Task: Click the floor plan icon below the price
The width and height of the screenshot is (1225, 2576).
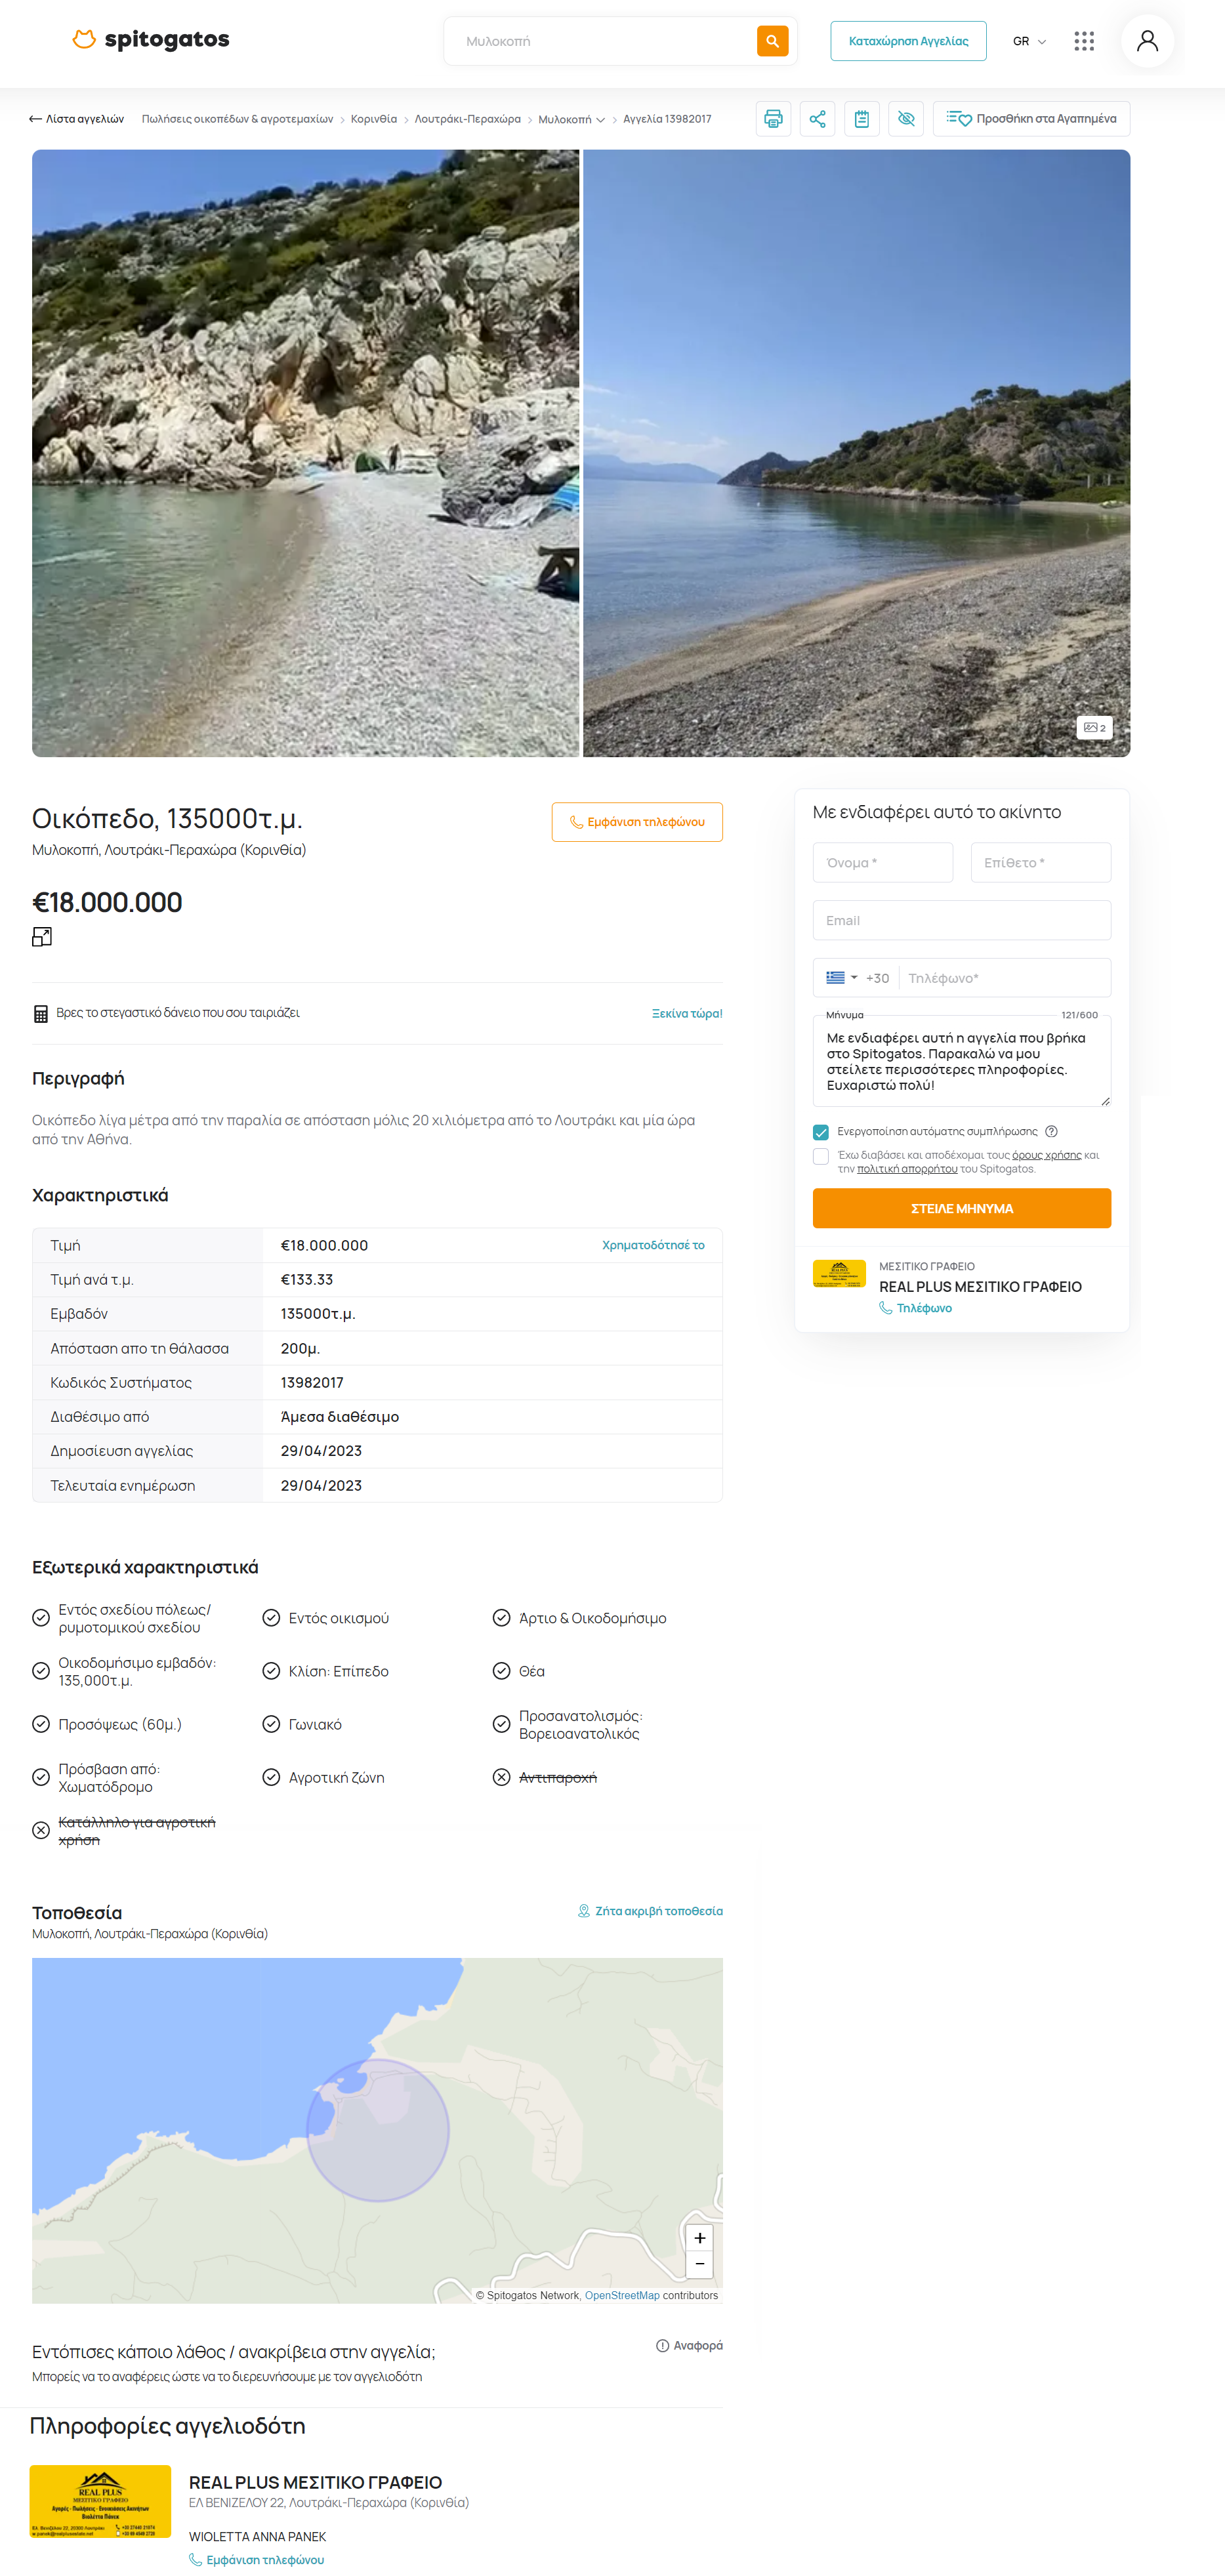Action: 42,937
